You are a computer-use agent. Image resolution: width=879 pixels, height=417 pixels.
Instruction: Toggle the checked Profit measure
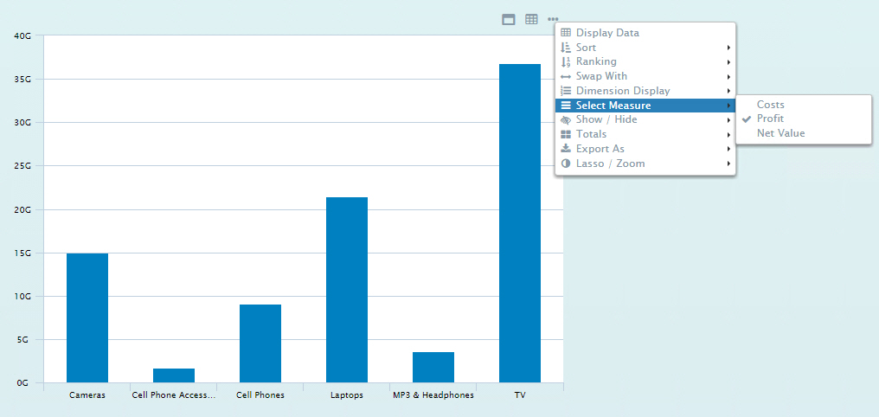(770, 119)
